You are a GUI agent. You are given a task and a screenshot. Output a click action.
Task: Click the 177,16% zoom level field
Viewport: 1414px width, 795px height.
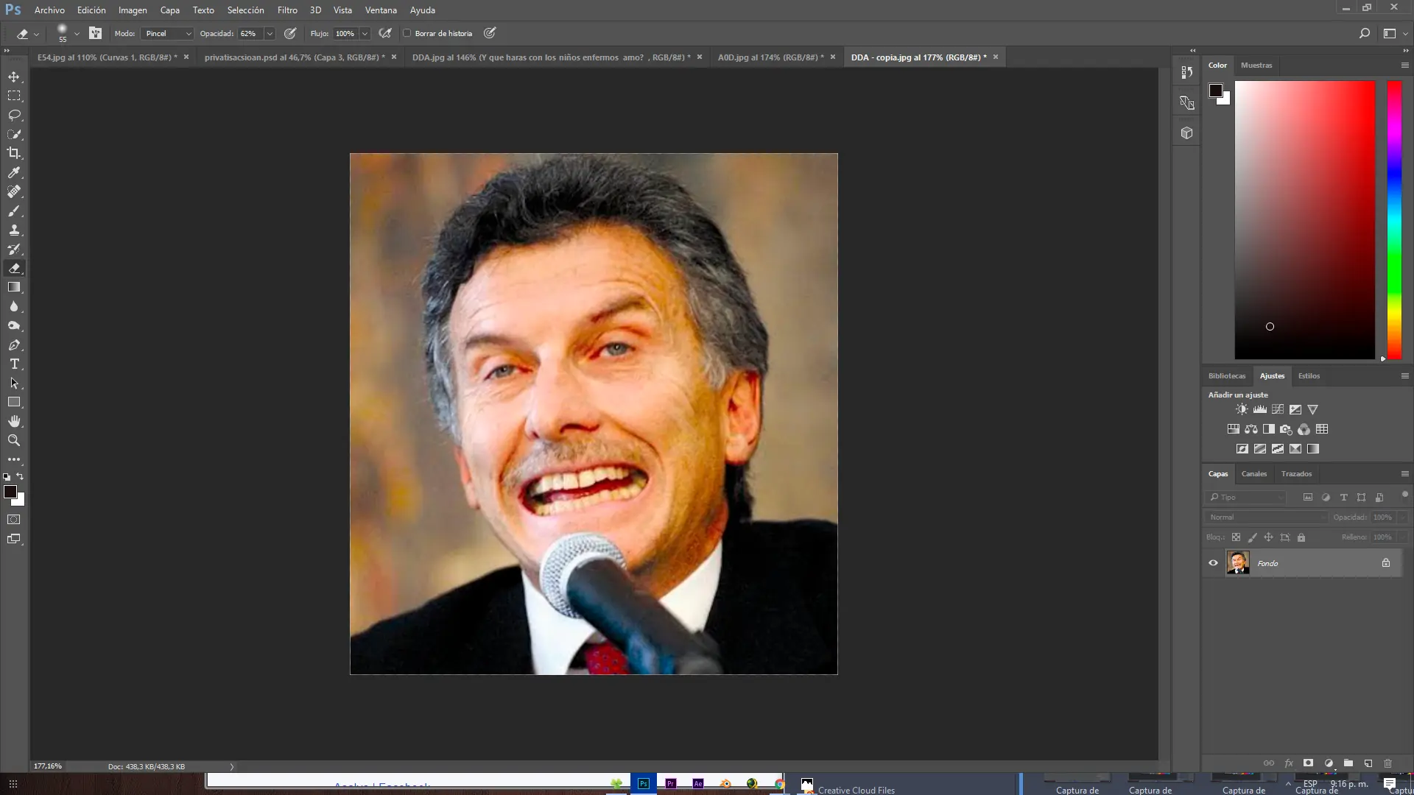(x=49, y=766)
